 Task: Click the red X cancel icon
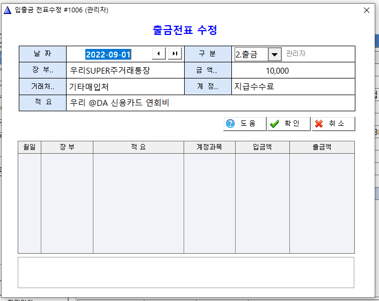coord(319,124)
